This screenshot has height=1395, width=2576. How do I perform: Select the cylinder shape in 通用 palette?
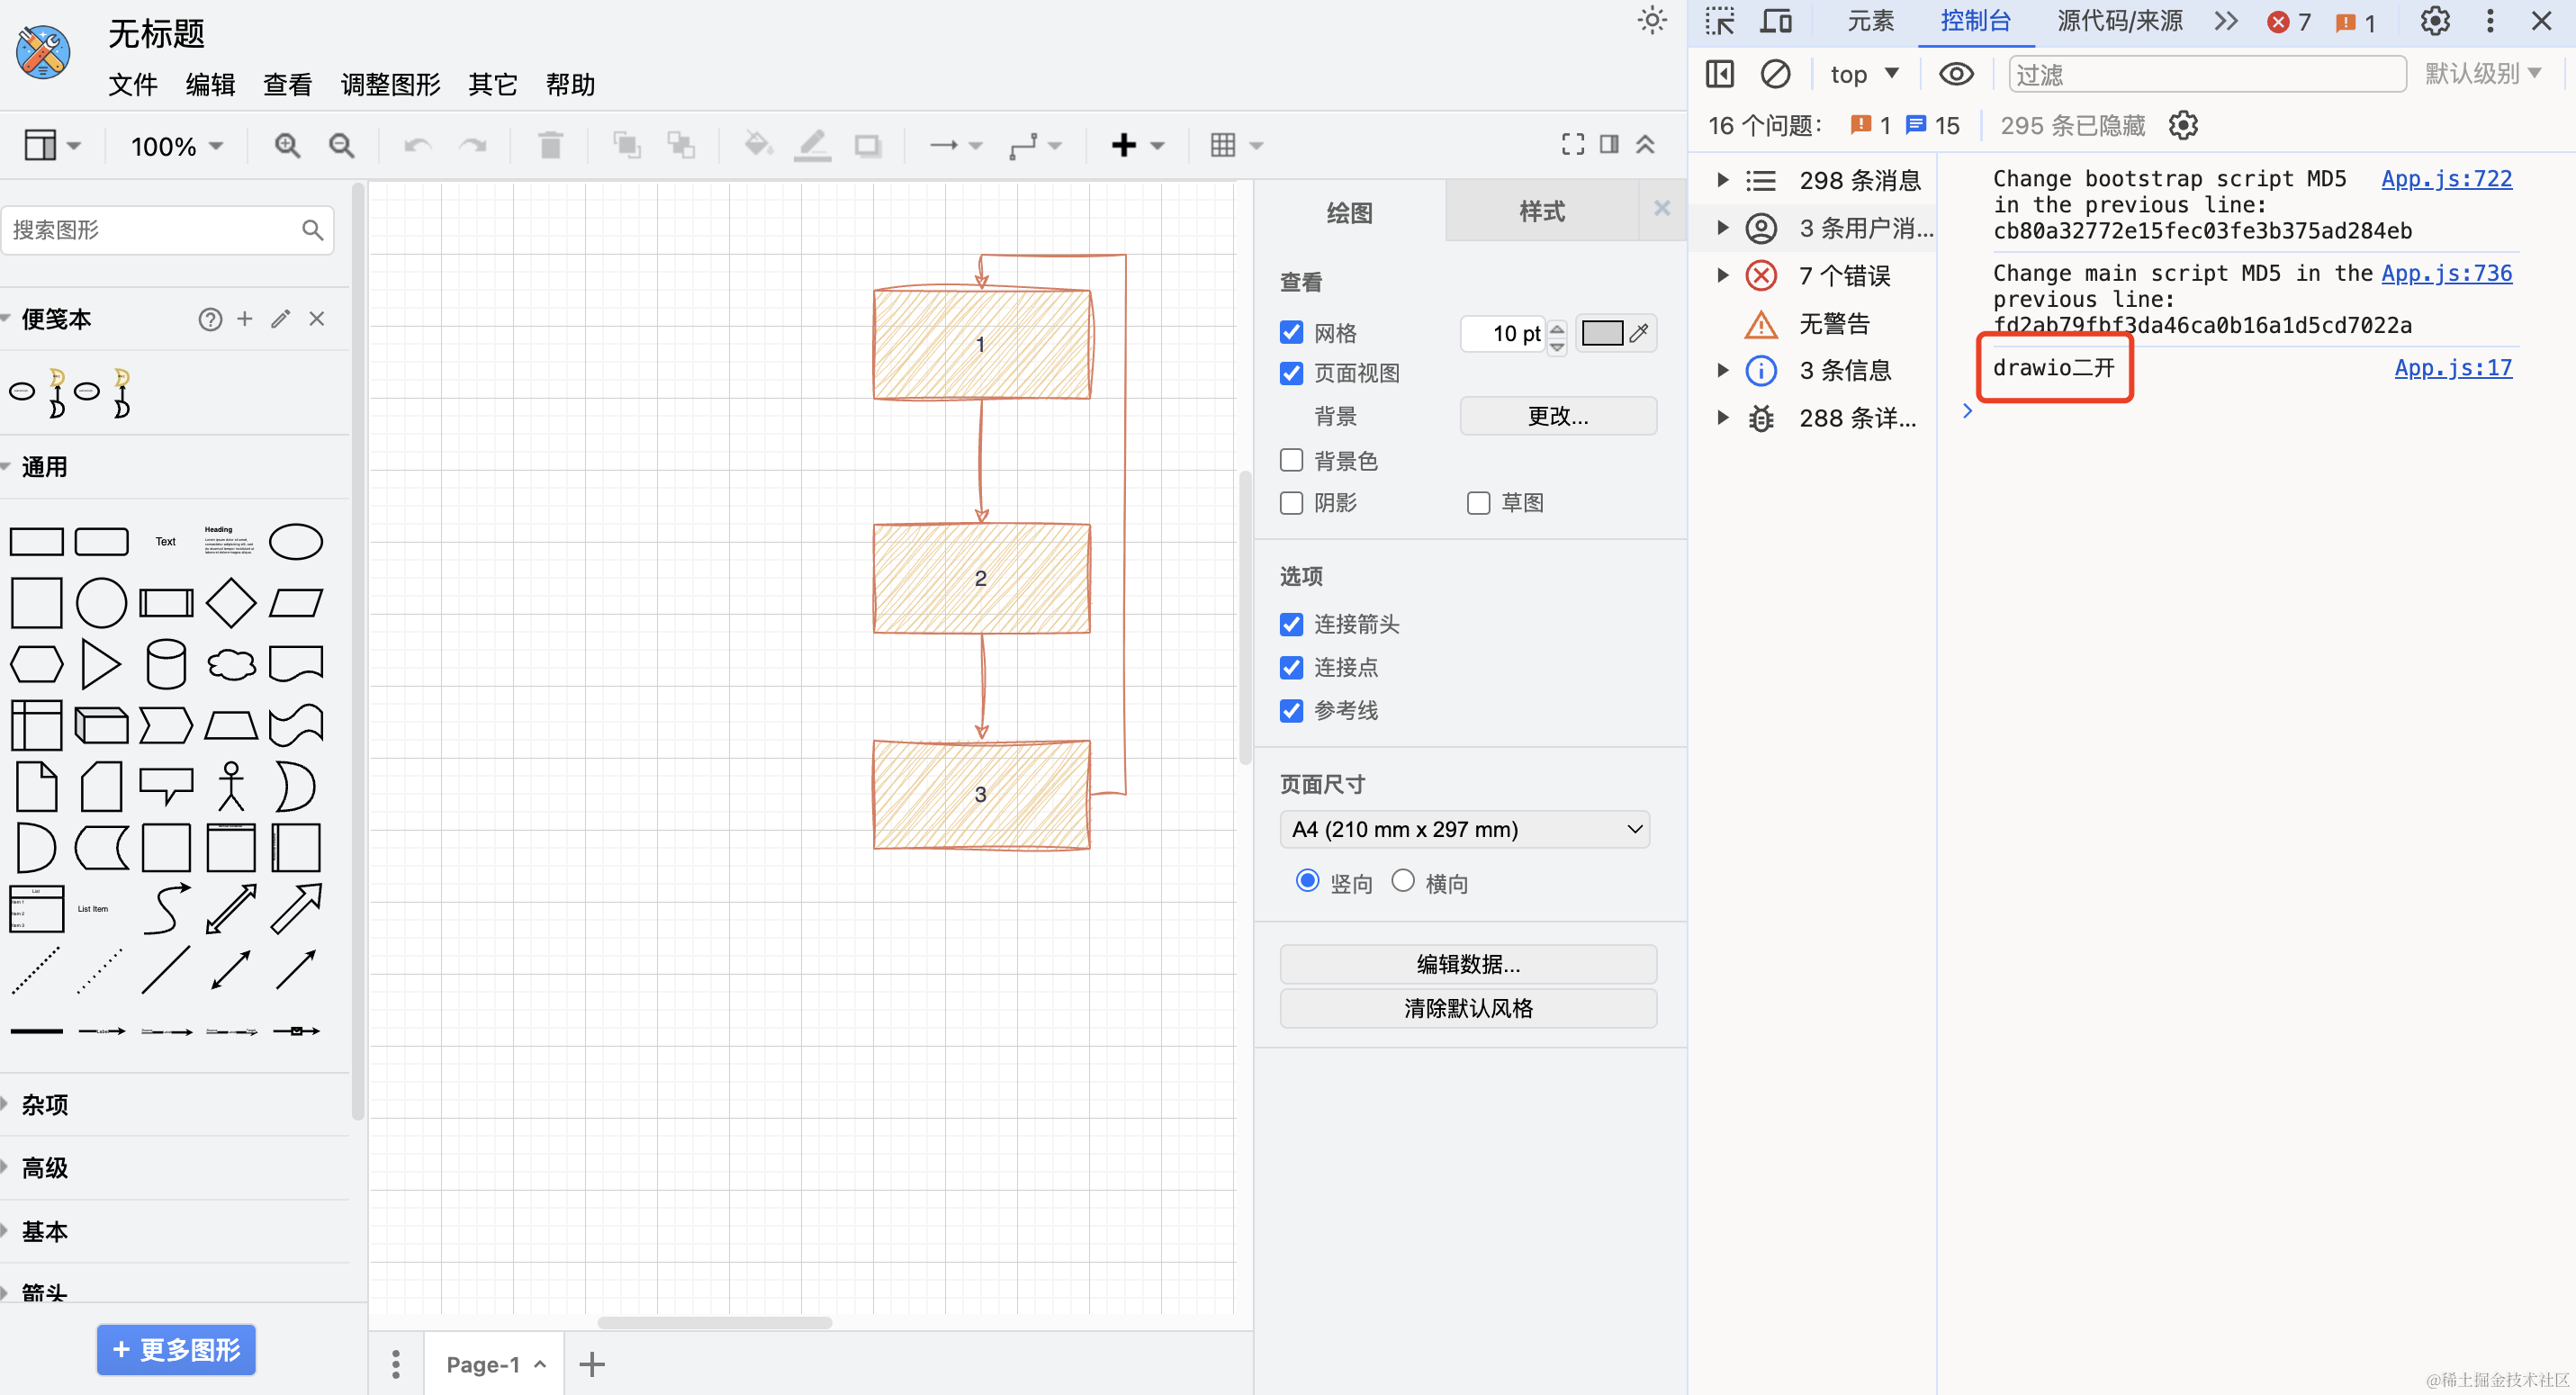[x=166, y=664]
